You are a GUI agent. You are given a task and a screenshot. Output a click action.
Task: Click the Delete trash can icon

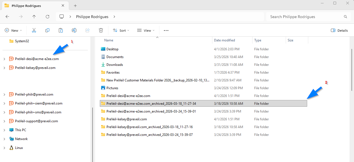101,30
